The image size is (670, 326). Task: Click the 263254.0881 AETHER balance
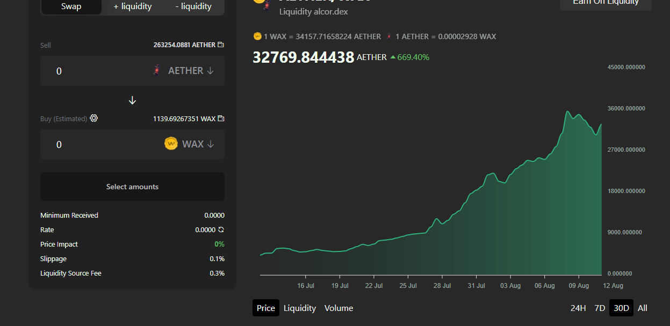pos(184,45)
